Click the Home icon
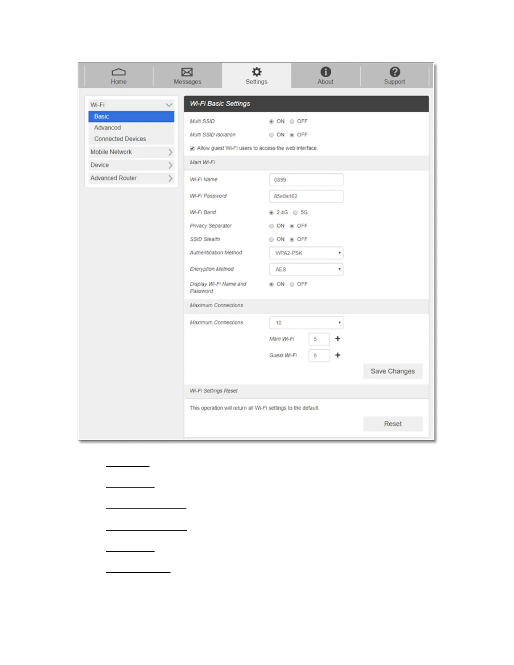 pyautogui.click(x=119, y=72)
